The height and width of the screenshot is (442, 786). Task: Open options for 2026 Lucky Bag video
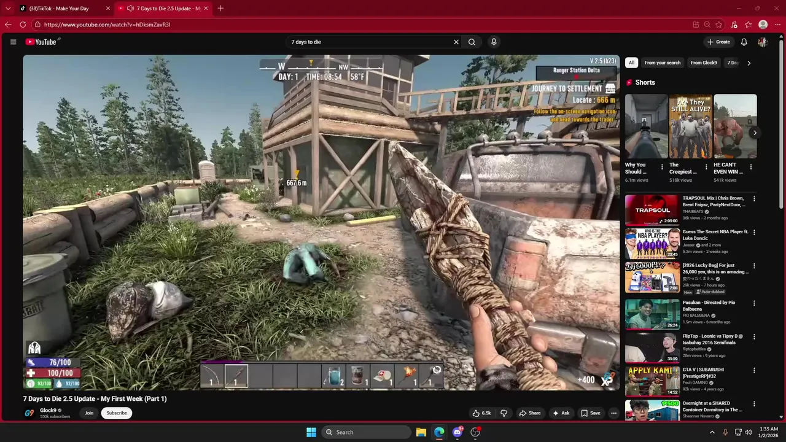click(x=754, y=266)
